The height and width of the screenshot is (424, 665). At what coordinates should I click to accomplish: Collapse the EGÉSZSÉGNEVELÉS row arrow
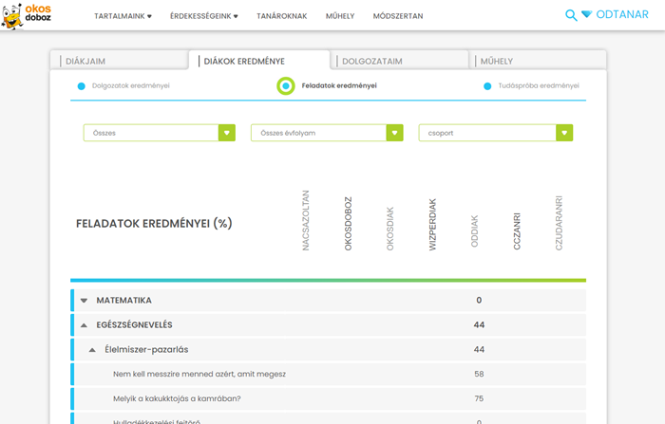(84, 325)
